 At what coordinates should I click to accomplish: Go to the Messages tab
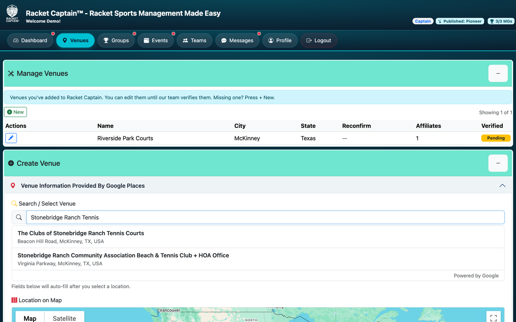[237, 40]
